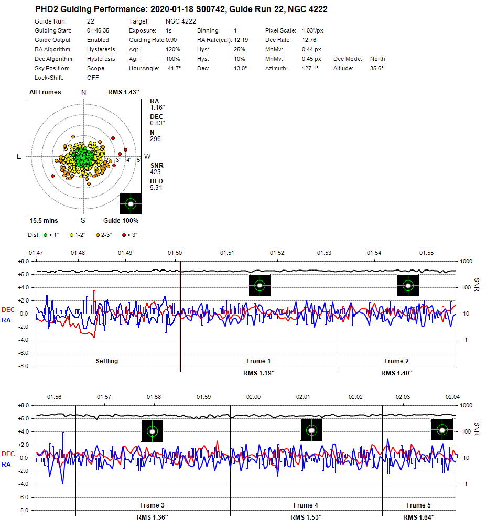Click the Target value 'NGC 4222' in the header table
This screenshot has width=497, height=529.
coord(180,21)
